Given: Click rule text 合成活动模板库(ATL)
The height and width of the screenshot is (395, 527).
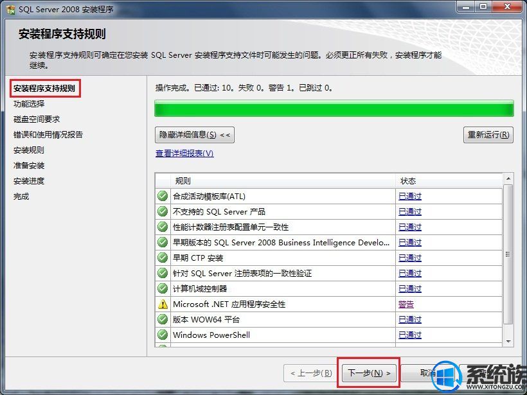Looking at the screenshot, I should (209, 196).
